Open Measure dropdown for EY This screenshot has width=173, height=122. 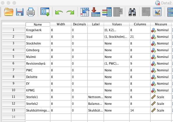click(x=161, y=84)
